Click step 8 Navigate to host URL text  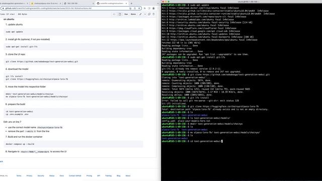(36, 152)
